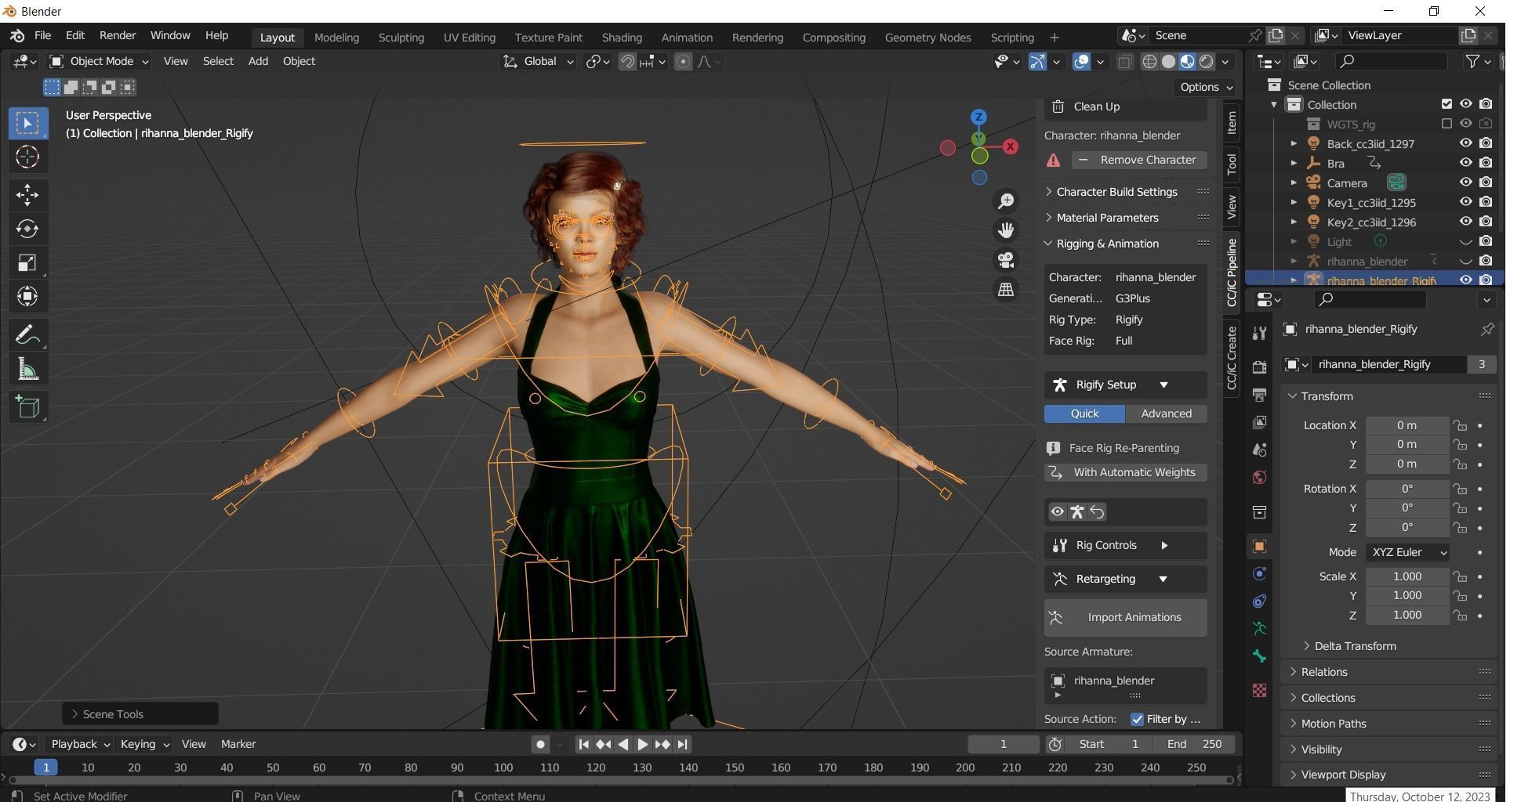The image size is (1521, 802).
Task: Click the Import Animations button
Action: pos(1126,618)
